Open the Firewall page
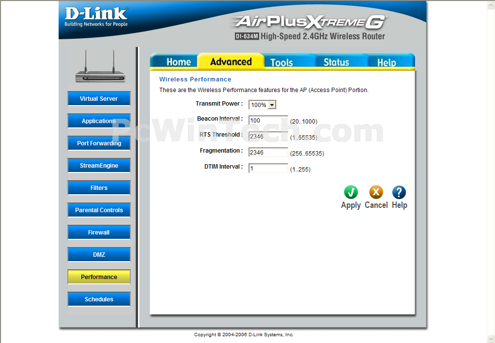This screenshot has height=343, width=495. click(99, 232)
